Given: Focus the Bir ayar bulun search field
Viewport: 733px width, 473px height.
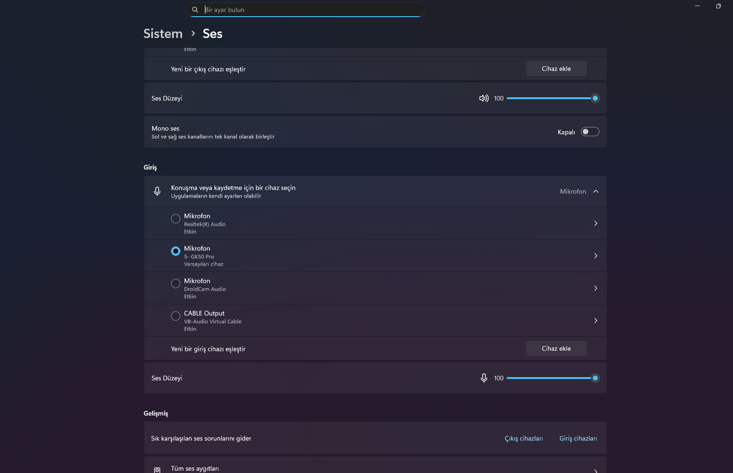Looking at the screenshot, I should click(x=305, y=10).
